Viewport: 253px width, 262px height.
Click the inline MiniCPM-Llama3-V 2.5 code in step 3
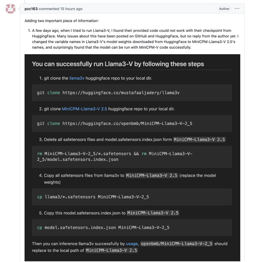click(x=199, y=140)
